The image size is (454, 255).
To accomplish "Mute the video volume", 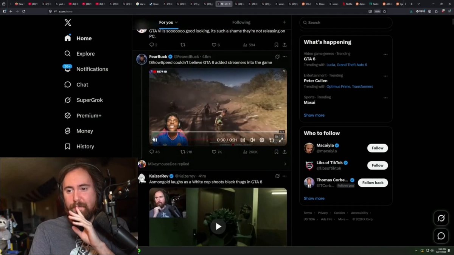I will pyautogui.click(x=252, y=140).
